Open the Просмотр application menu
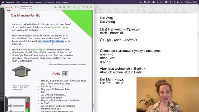The width and height of the screenshot is (199, 112). [10, 2]
